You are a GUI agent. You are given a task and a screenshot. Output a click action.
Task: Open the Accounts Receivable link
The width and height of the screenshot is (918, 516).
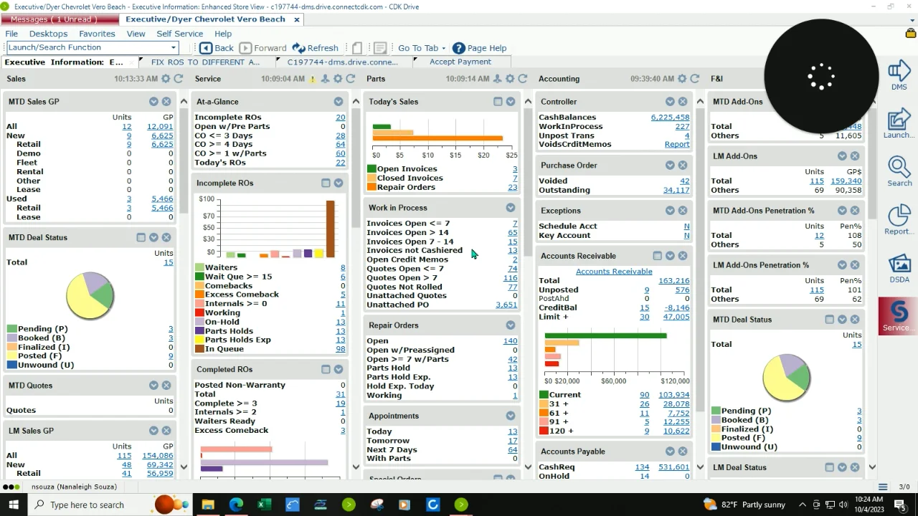pyautogui.click(x=614, y=272)
